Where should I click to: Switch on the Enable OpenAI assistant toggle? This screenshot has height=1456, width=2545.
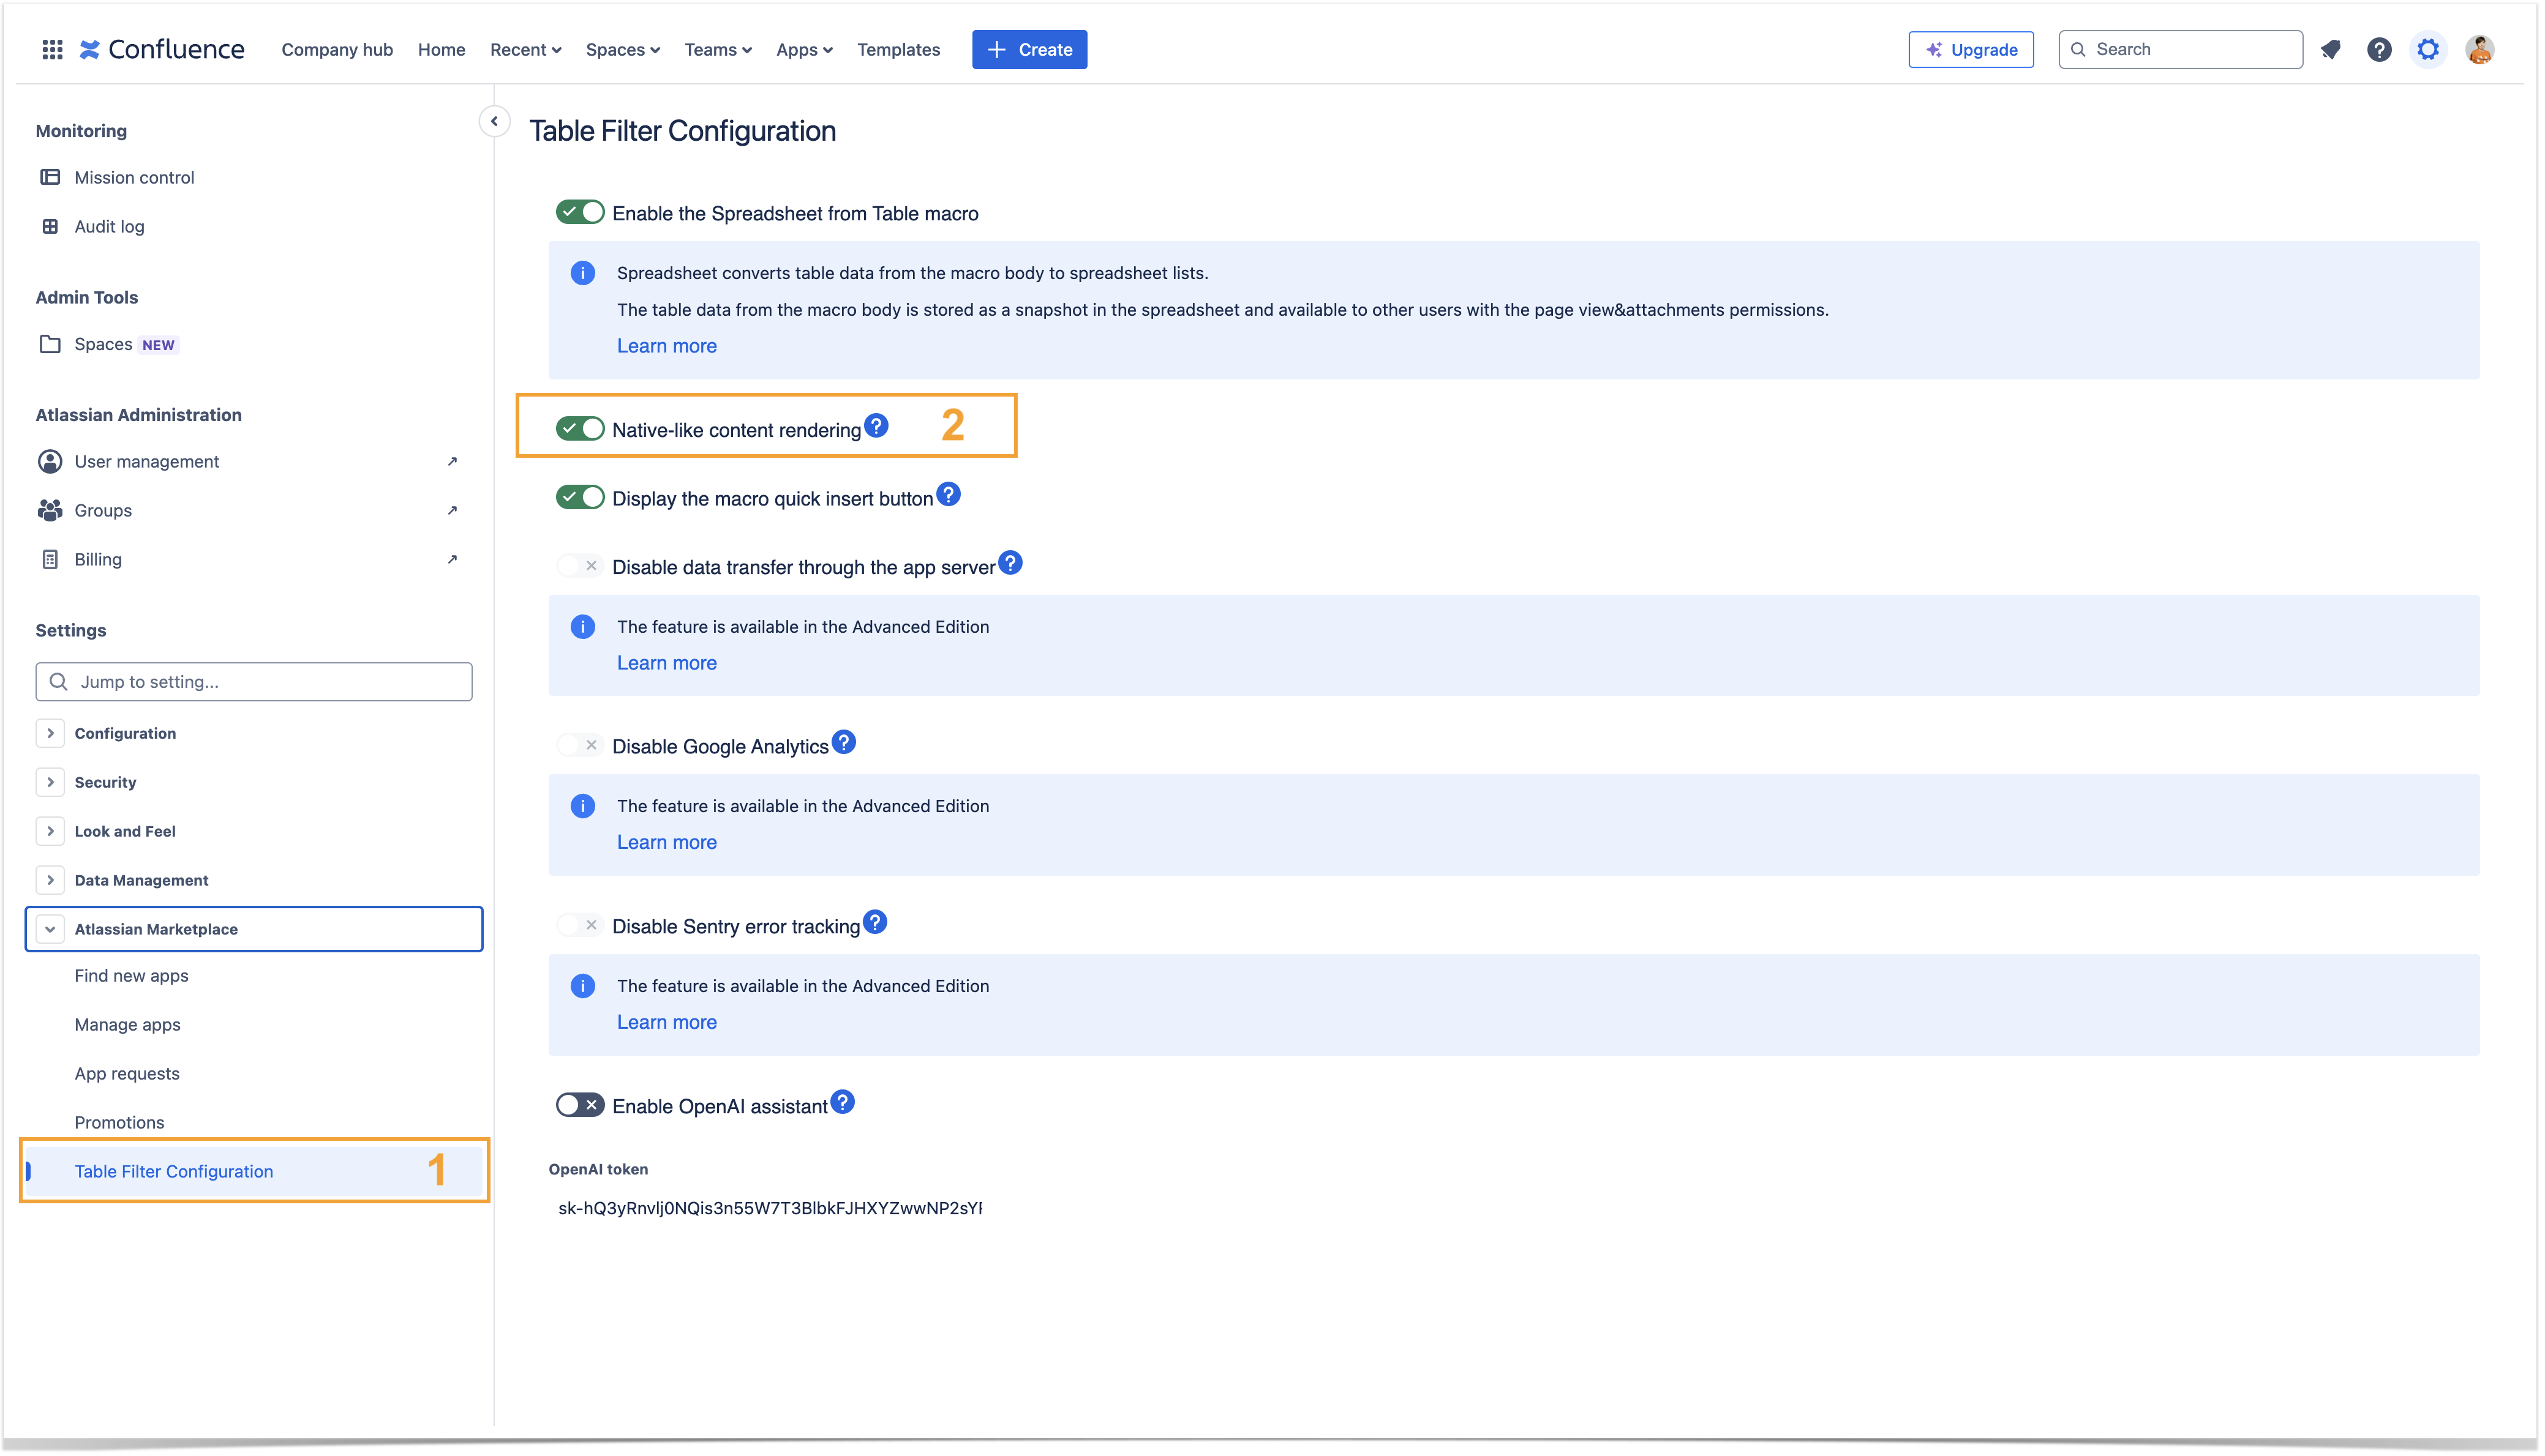pyautogui.click(x=581, y=1105)
